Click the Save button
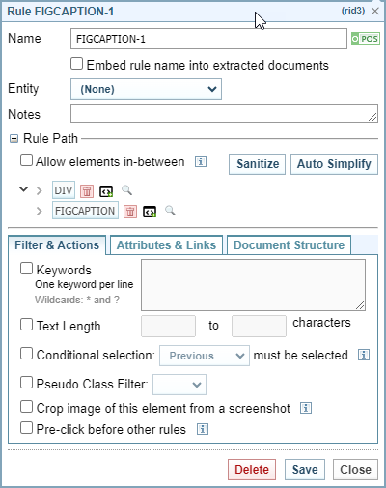Viewport: 386px width, 488px height. tap(305, 470)
